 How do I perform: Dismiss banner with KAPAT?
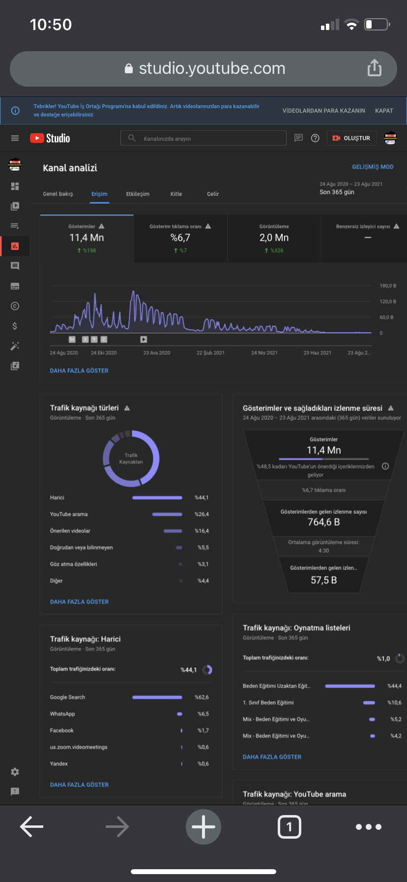click(384, 111)
